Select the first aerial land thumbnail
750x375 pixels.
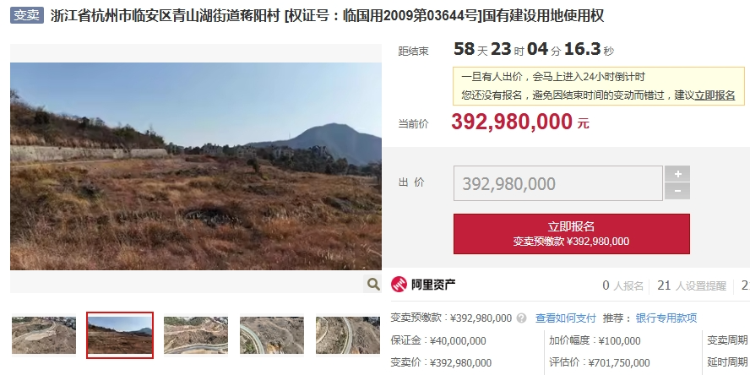coord(44,335)
